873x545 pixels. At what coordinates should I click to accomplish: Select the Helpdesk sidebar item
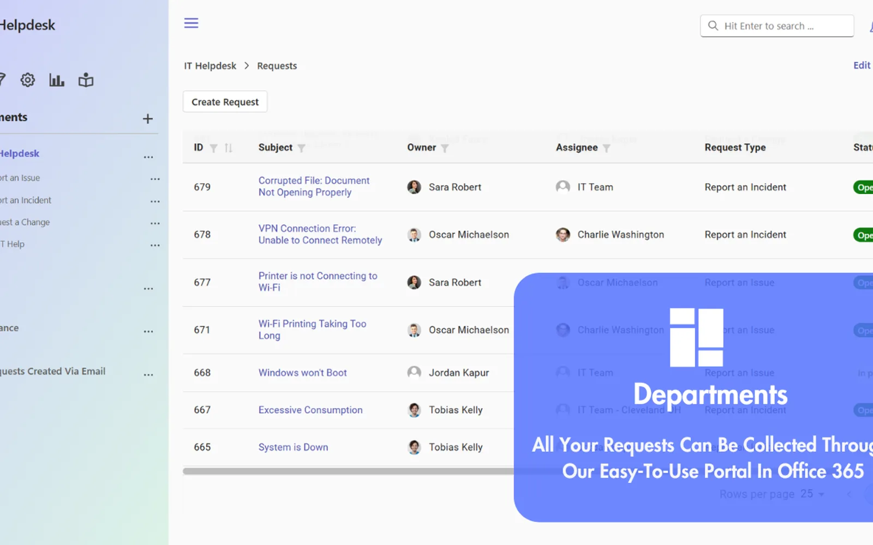click(x=20, y=154)
